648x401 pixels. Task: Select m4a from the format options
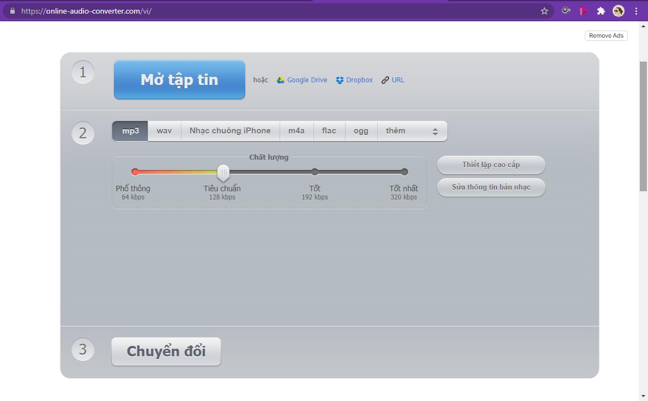(296, 131)
